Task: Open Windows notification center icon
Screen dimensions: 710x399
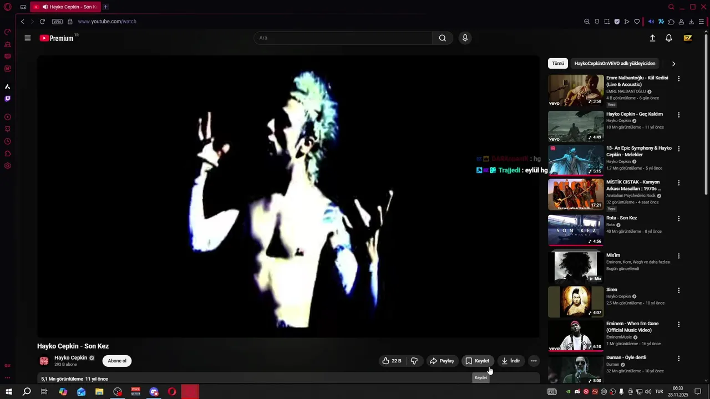Action: (698, 392)
